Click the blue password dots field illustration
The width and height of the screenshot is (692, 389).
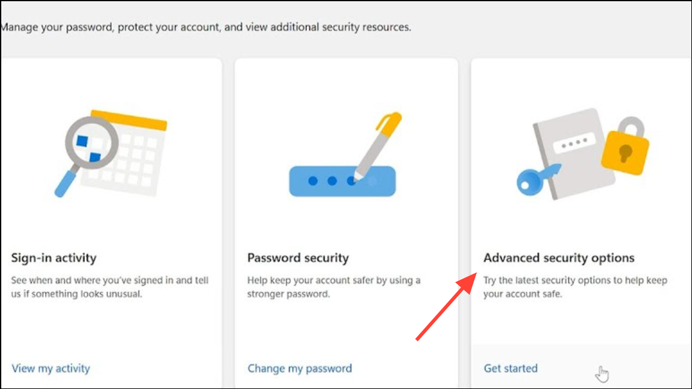342,181
